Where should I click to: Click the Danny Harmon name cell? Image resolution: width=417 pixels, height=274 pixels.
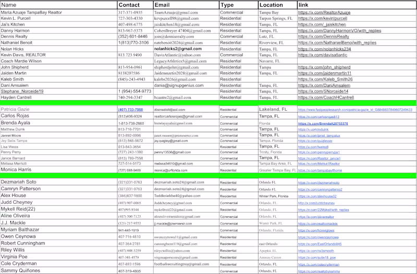[x=58, y=31]
